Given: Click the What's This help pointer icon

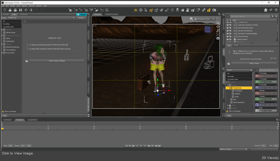Looking at the screenshot, I should [271, 10].
